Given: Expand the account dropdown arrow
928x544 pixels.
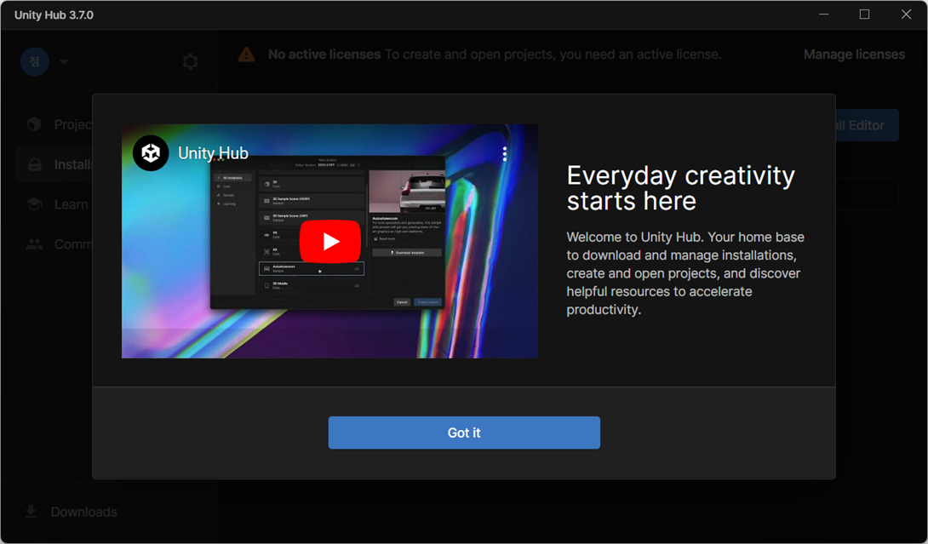Looking at the screenshot, I should (64, 61).
